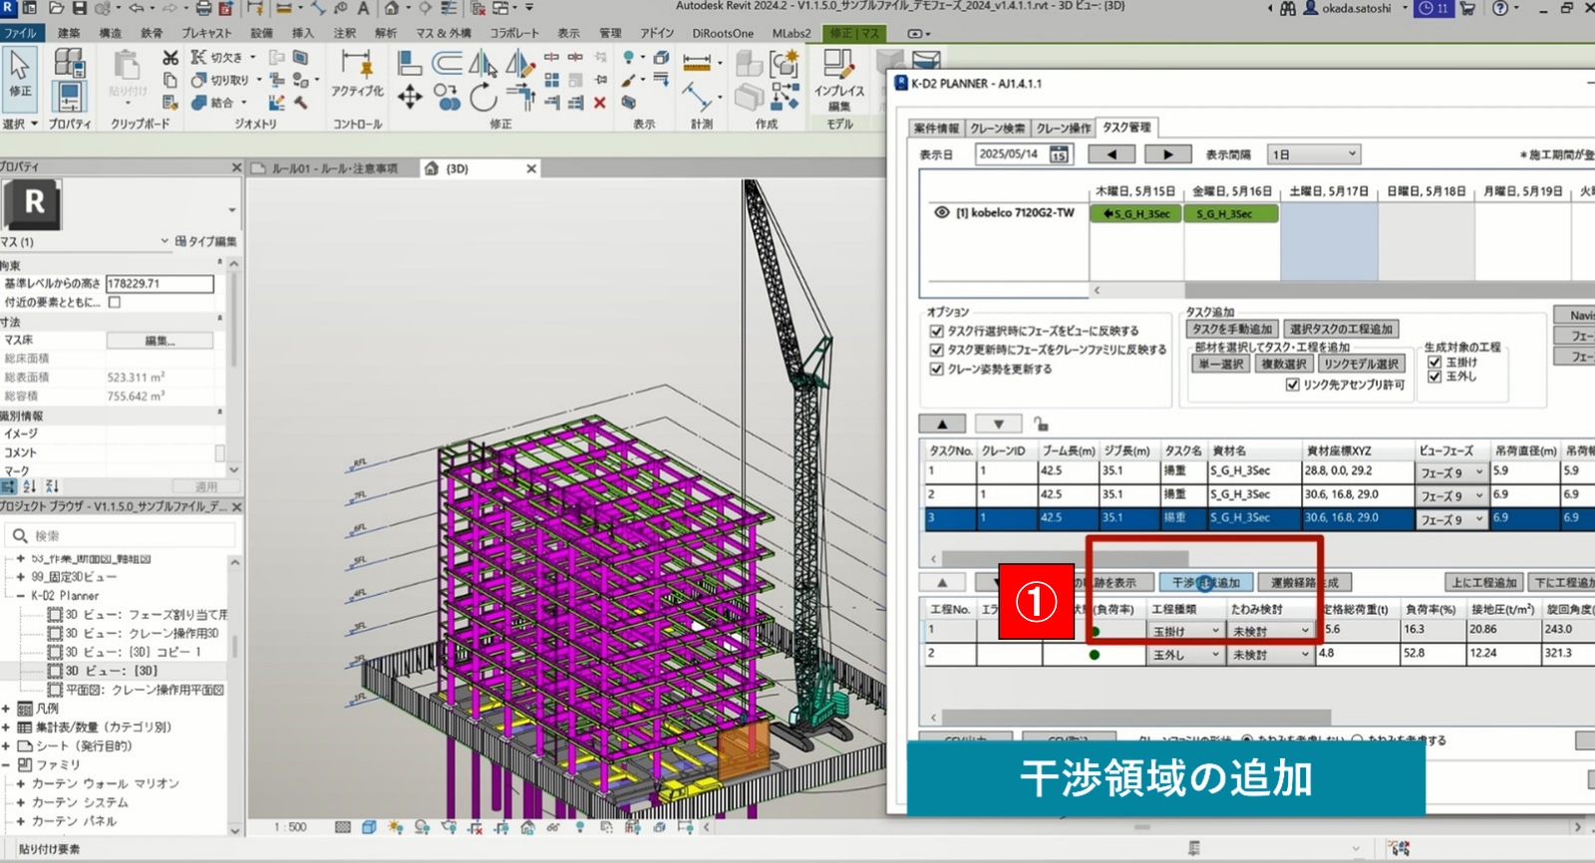This screenshot has width=1595, height=863.
Task: Click the Cut scissors icon in clipboard panel
Action: point(170,59)
